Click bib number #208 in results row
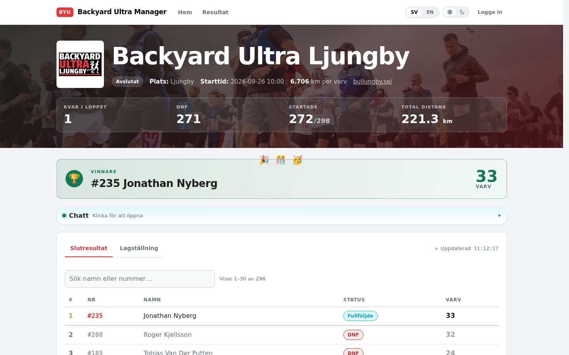569x355 pixels. pyautogui.click(x=95, y=334)
